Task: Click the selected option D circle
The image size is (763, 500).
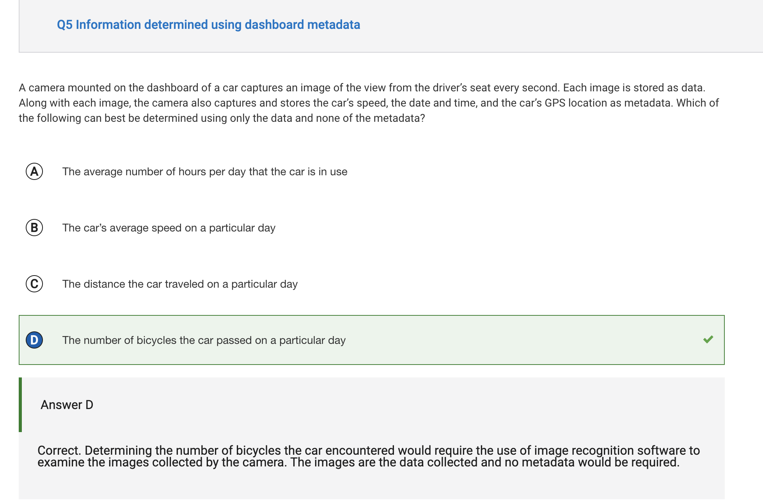Action: pos(34,340)
